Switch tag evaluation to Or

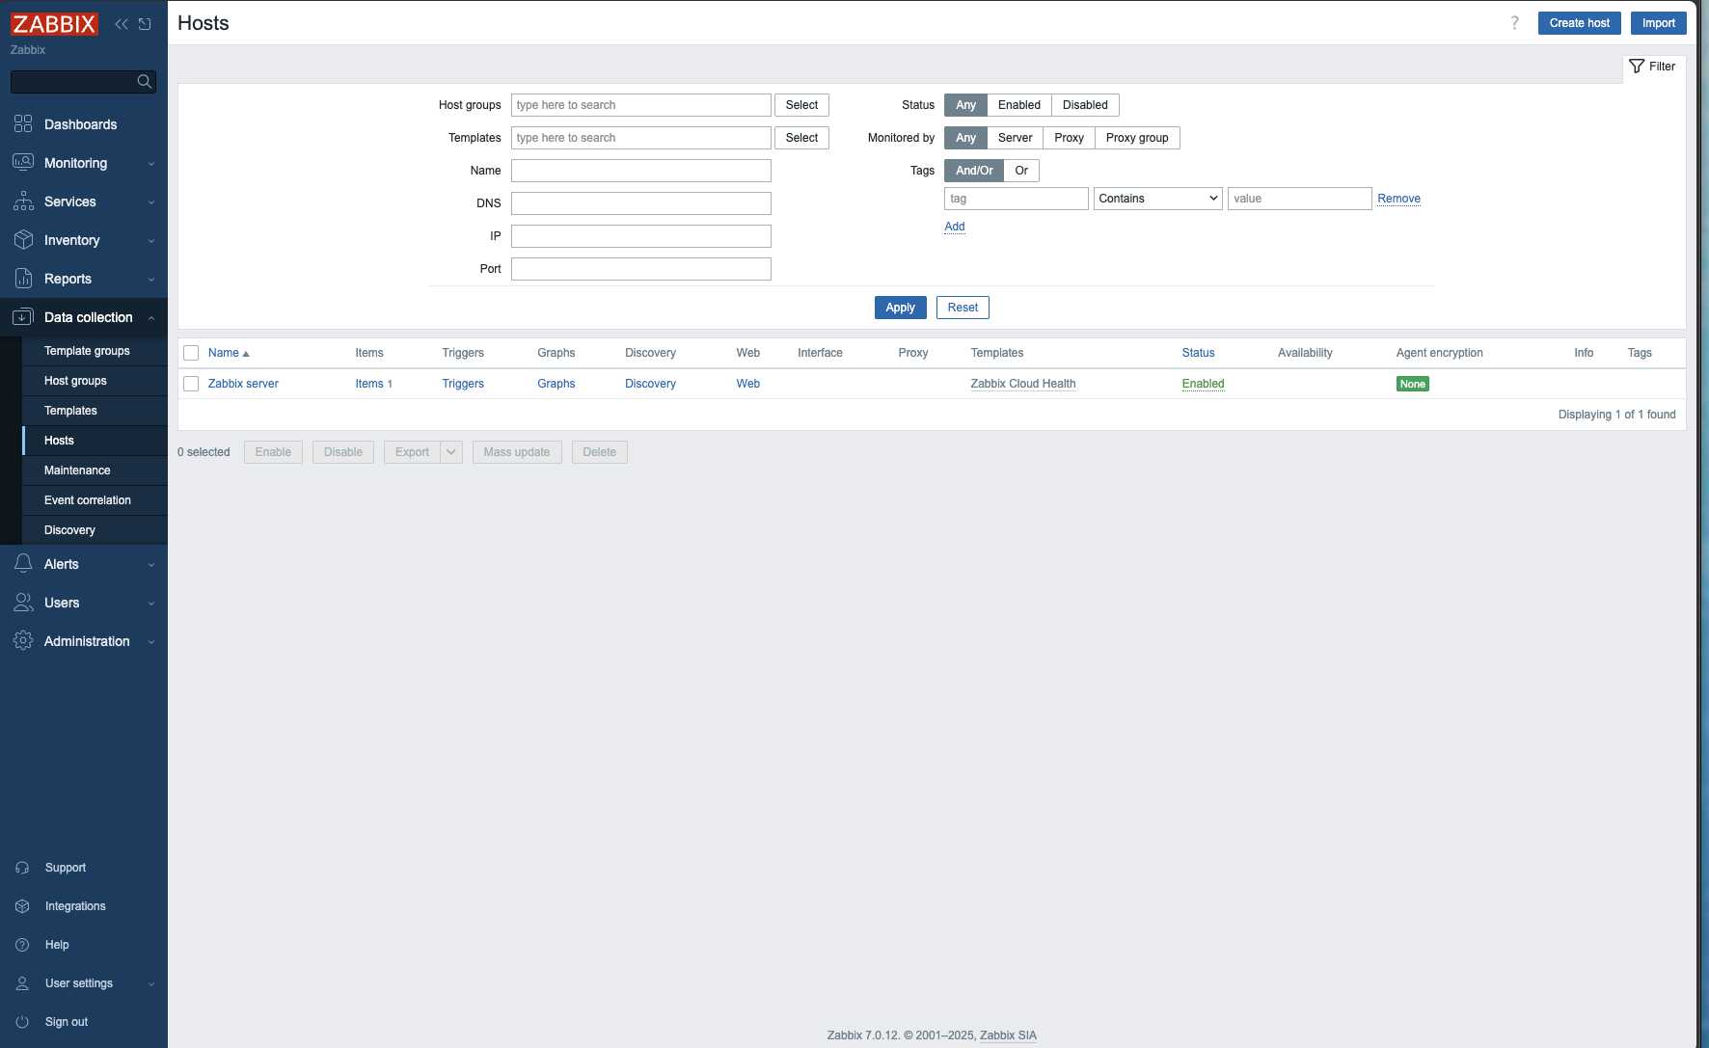point(1021,171)
